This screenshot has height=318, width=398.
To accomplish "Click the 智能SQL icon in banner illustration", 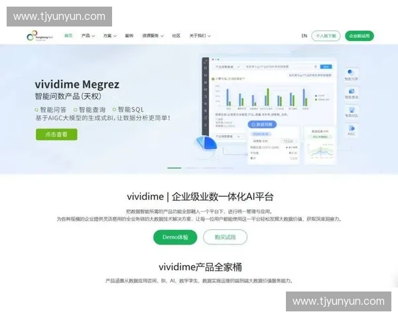I will click(x=352, y=111).
